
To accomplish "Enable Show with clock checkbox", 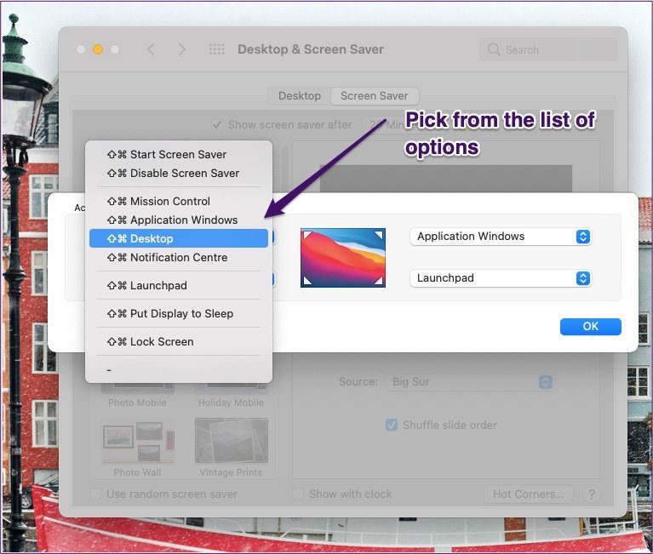I will (297, 494).
